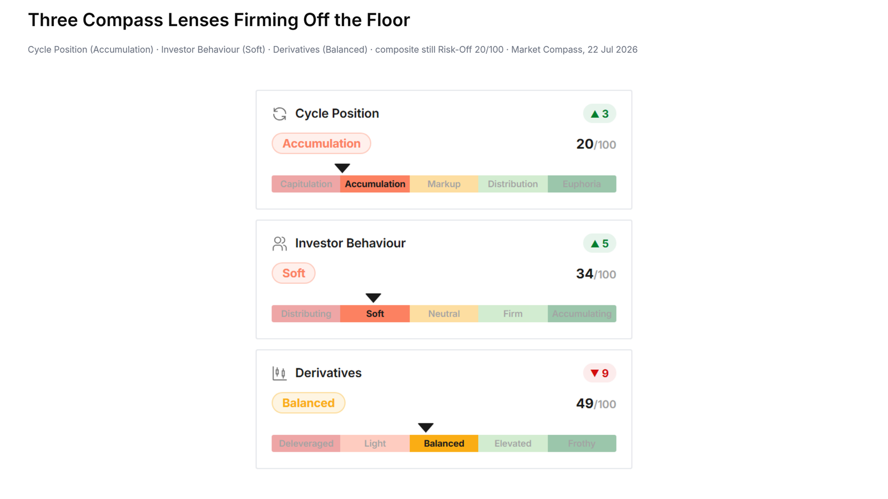Click the green up 3 change badge

point(599,114)
